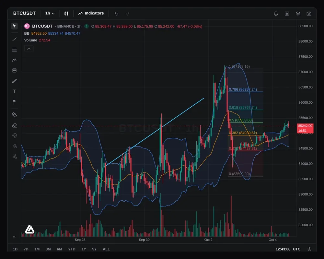Open the candlestick chart type selector
324x259 pixels.
coord(66,13)
